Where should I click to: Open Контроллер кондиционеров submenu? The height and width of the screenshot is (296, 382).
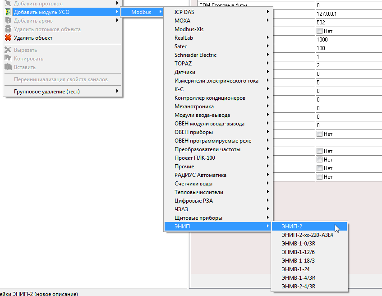(219, 98)
